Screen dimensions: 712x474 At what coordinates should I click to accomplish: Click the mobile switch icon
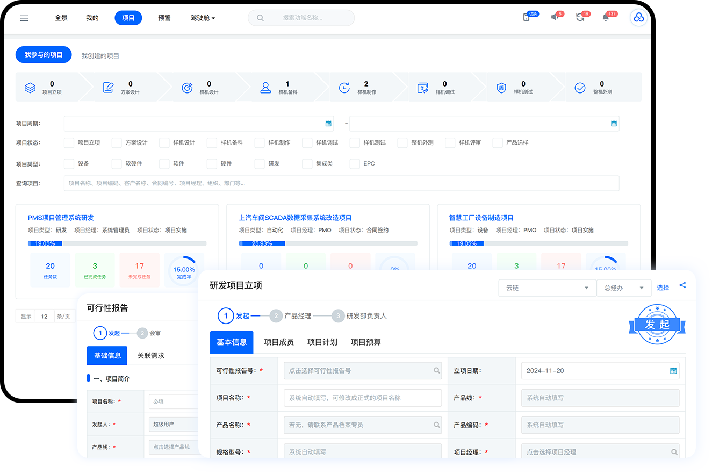coord(527,18)
